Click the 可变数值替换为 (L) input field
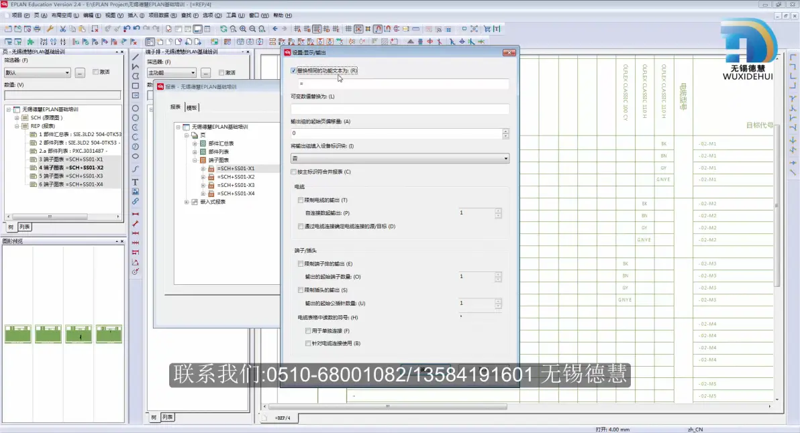 (400, 109)
